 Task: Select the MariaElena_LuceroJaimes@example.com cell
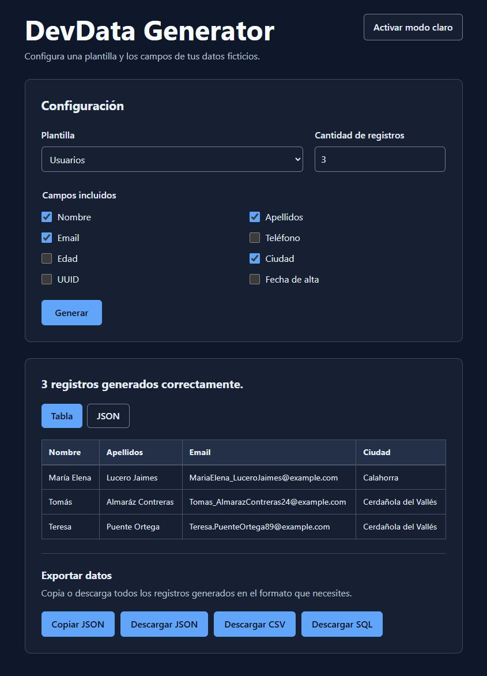click(x=269, y=477)
